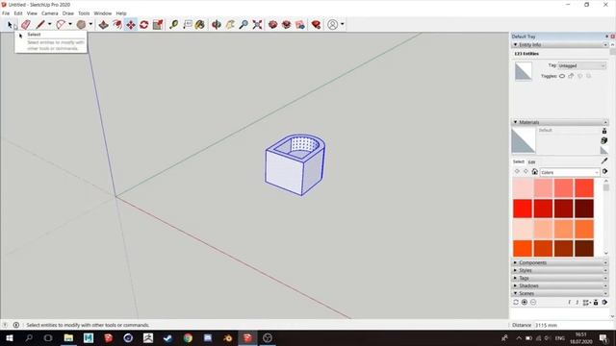The image size is (616, 346).
Task: Pick the Zoom magnifier tool
Action: [244, 25]
